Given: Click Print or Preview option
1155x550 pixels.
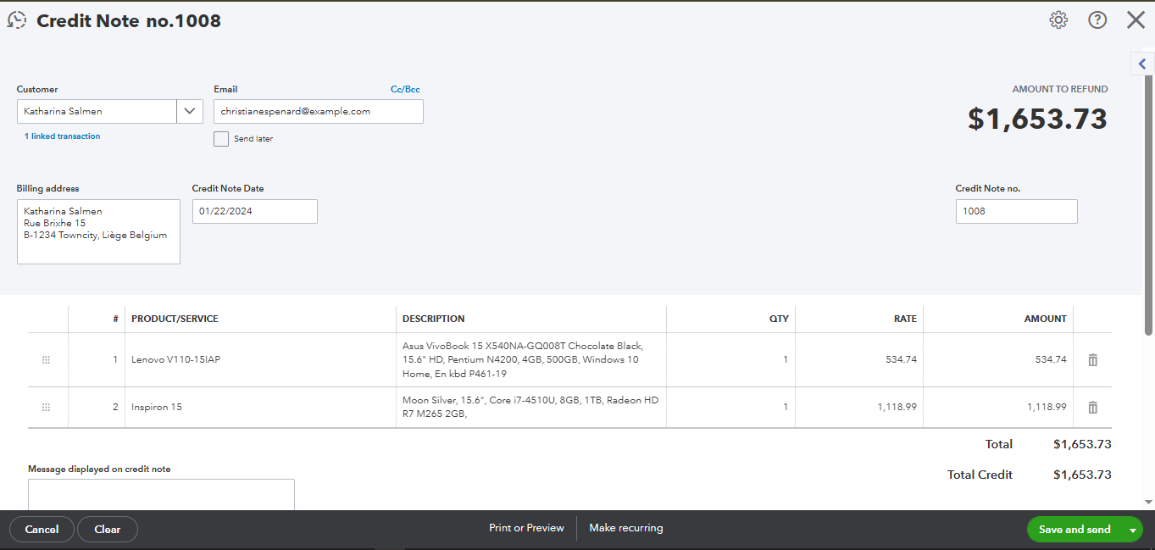Looking at the screenshot, I should [526, 528].
